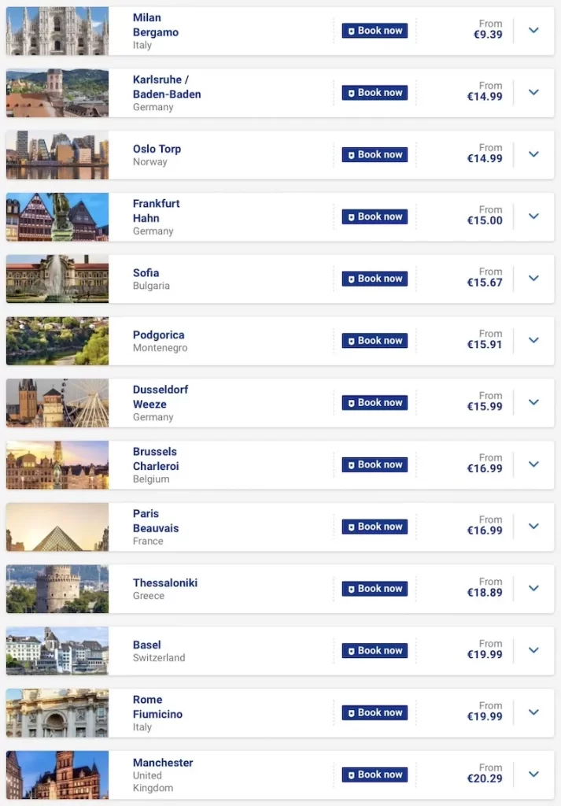Click Book now for Karlsruhe / Baden-Baden
The width and height of the screenshot is (561, 806).
pyautogui.click(x=375, y=93)
